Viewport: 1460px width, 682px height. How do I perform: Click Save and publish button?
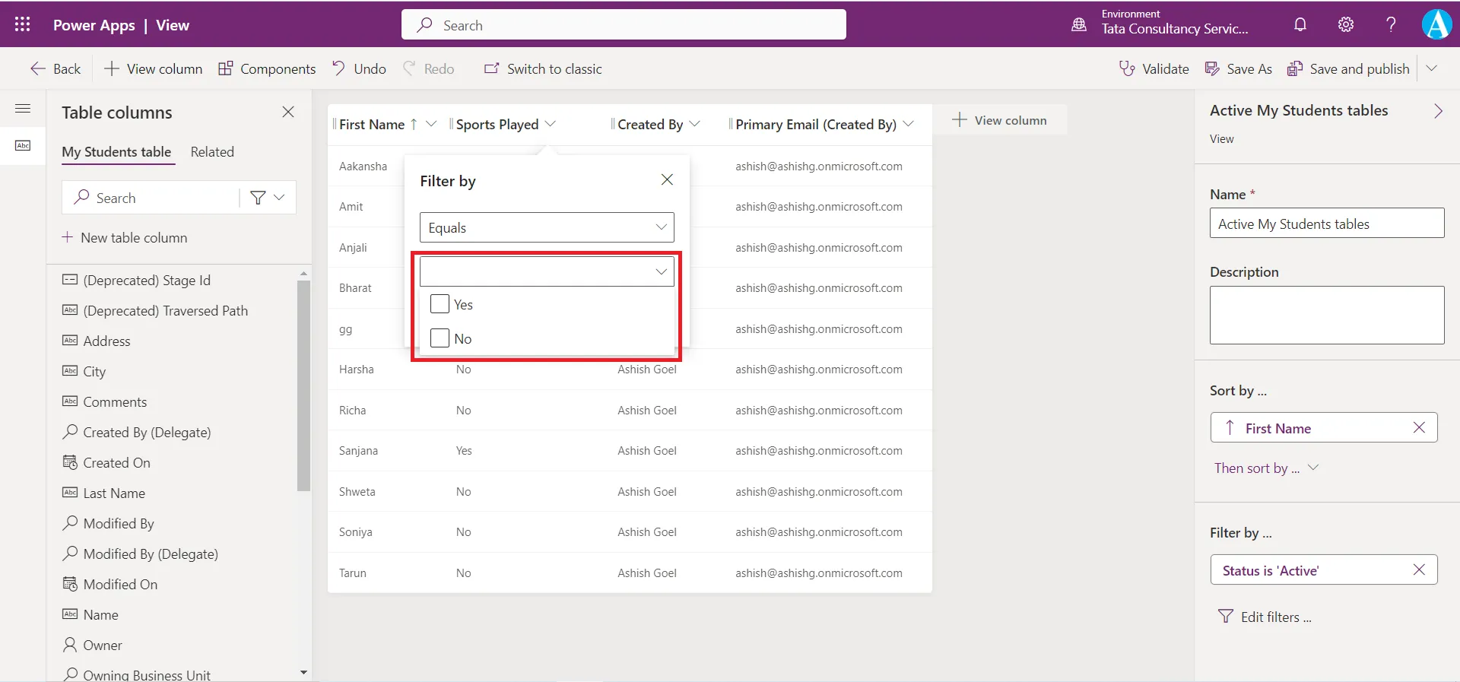pos(1348,68)
